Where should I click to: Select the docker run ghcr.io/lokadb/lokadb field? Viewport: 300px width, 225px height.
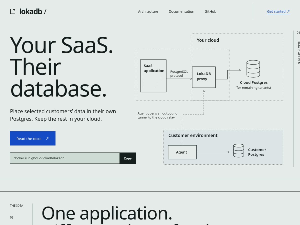click(65, 158)
